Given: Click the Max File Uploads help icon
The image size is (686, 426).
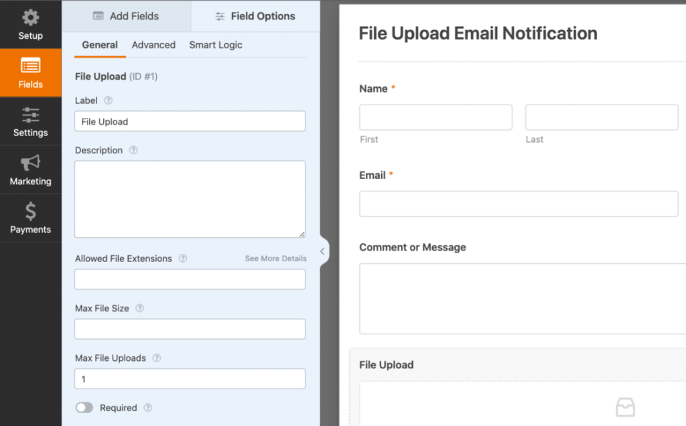Looking at the screenshot, I should [x=156, y=358].
